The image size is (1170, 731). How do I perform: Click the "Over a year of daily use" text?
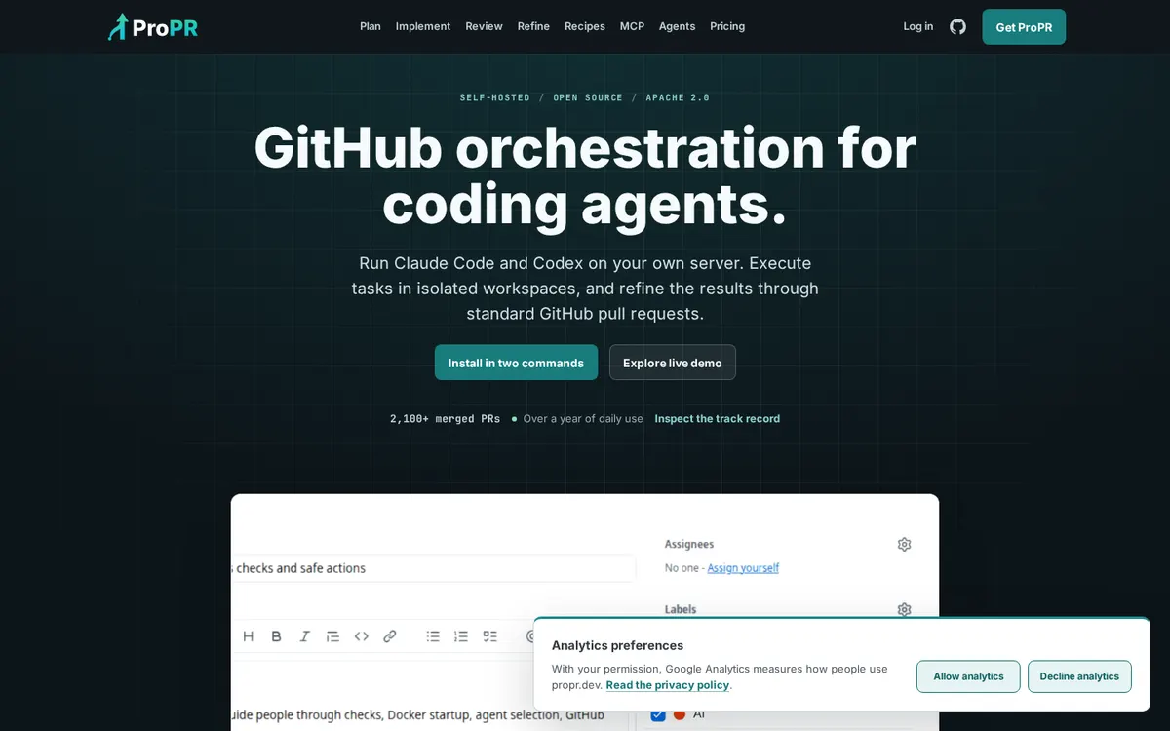583,419
